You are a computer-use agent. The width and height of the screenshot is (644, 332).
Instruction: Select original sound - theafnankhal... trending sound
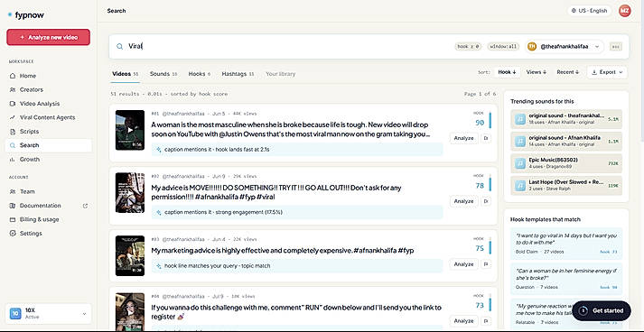tap(566, 119)
